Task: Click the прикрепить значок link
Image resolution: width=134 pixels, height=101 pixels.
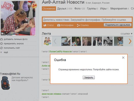Action: pos(14,44)
